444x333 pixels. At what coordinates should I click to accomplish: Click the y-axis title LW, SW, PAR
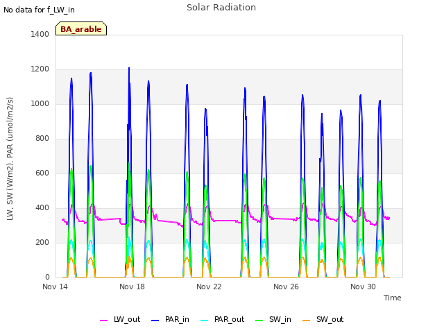(x=10, y=159)
